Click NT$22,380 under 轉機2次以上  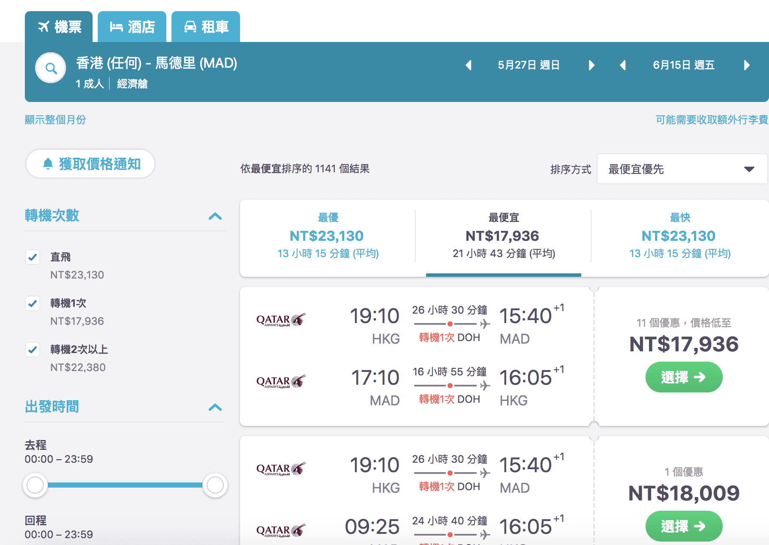pyautogui.click(x=78, y=367)
